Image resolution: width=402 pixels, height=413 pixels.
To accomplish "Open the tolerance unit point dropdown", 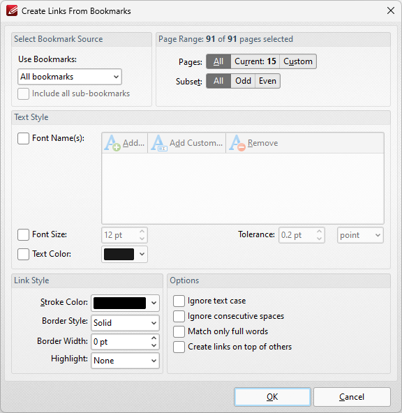I will click(360, 235).
